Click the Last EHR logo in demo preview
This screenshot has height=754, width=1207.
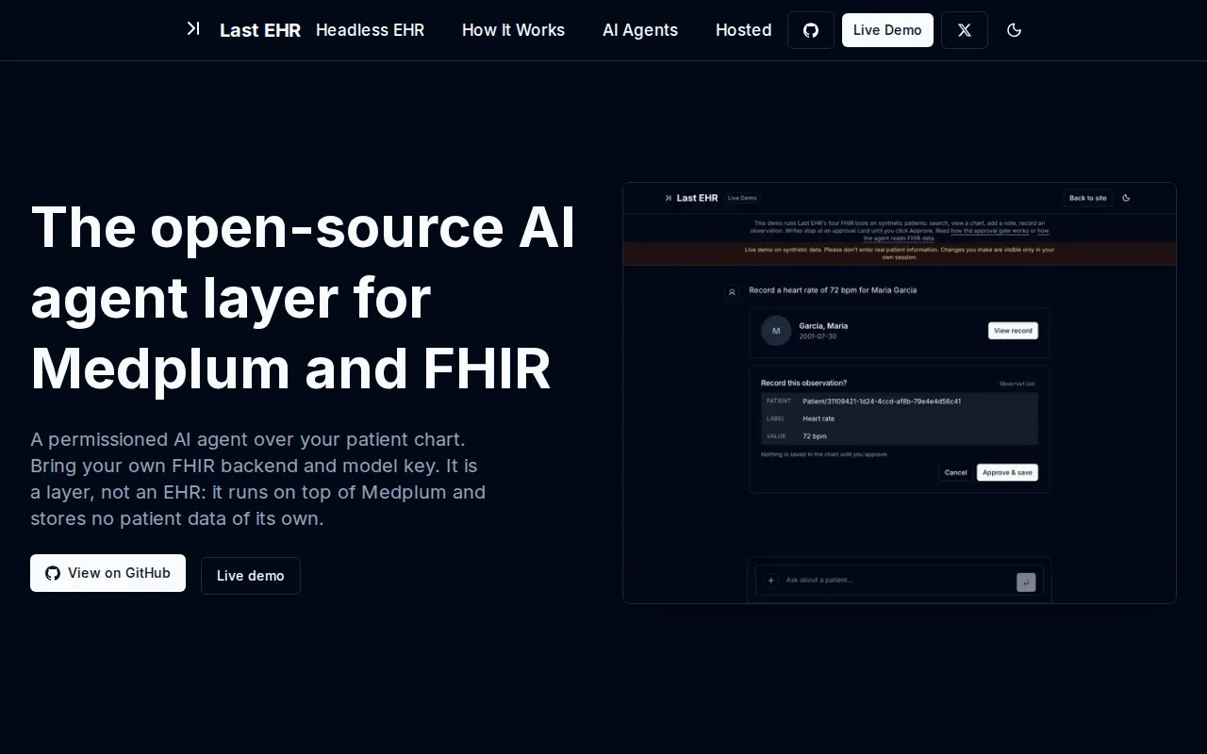(x=691, y=198)
